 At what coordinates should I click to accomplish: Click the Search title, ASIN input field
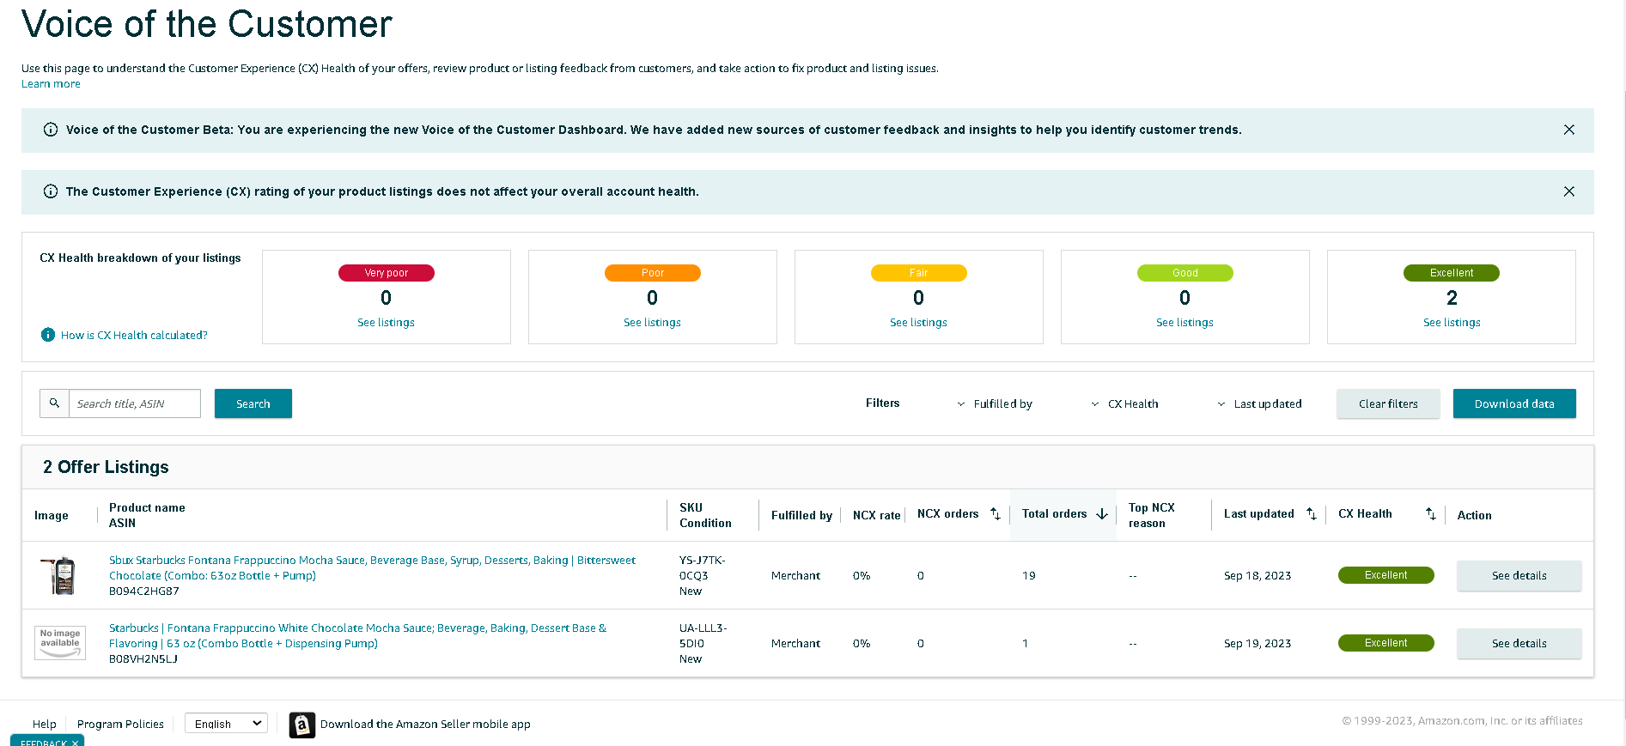click(135, 403)
